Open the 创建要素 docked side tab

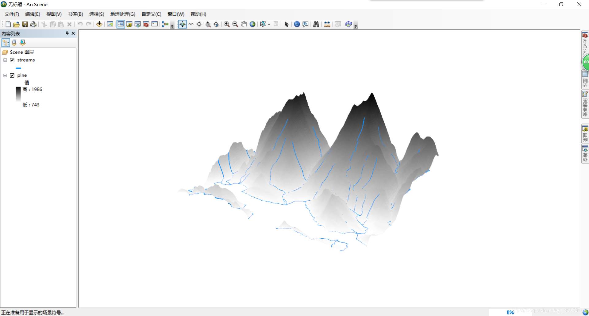tap(585, 104)
